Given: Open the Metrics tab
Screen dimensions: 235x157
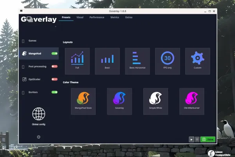Looking at the screenshot, I should pyautogui.click(x=115, y=17).
